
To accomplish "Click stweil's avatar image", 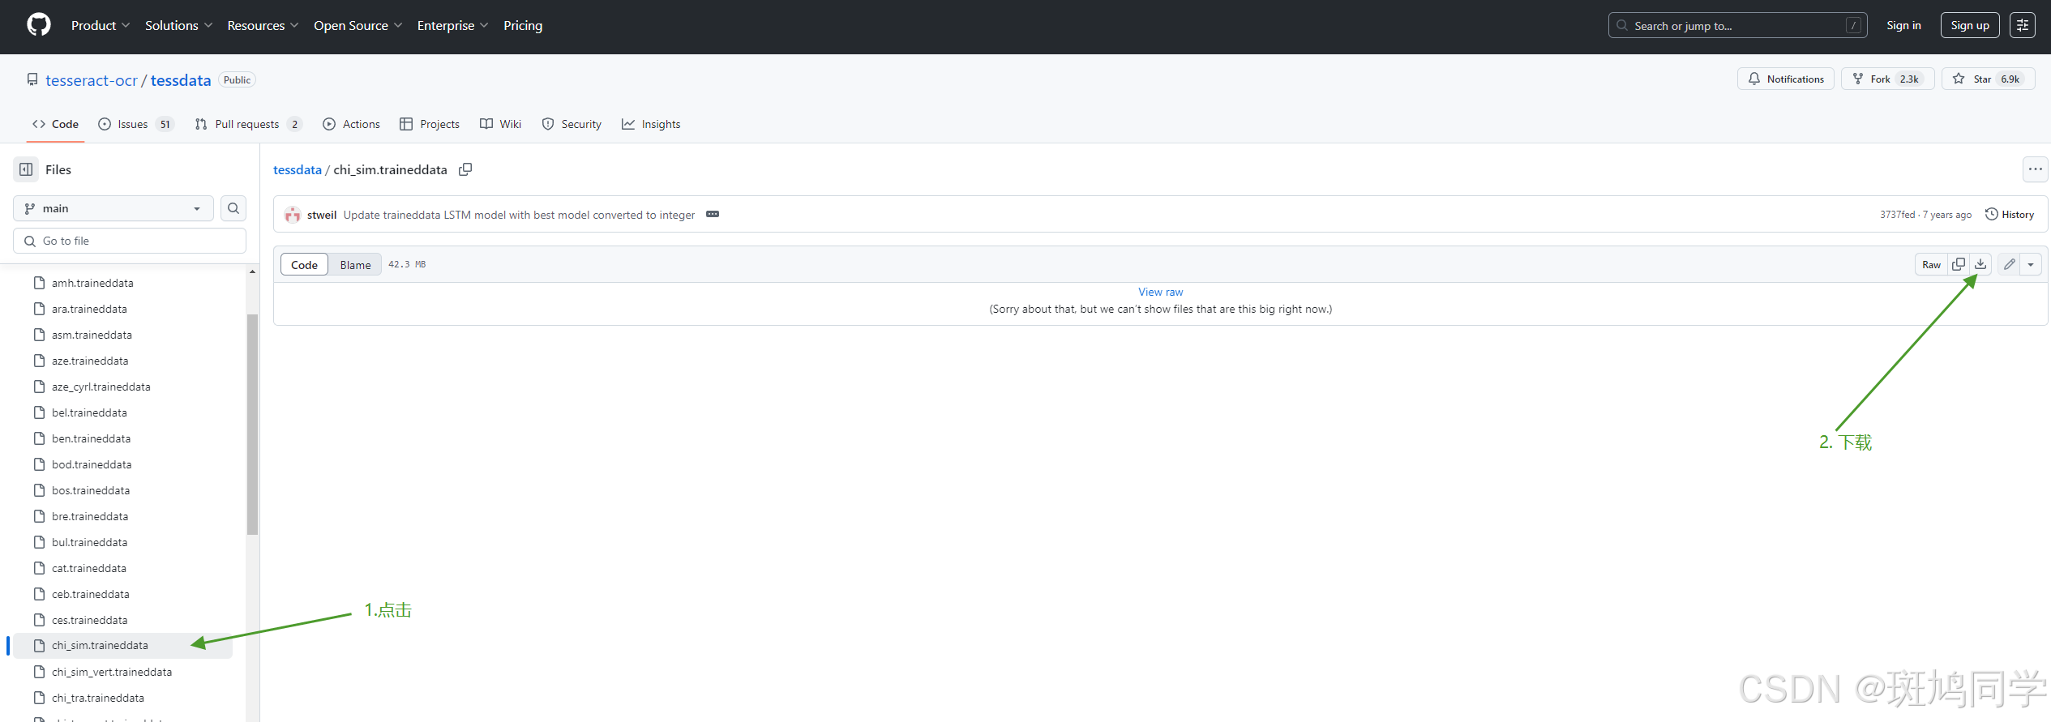I will click(293, 215).
